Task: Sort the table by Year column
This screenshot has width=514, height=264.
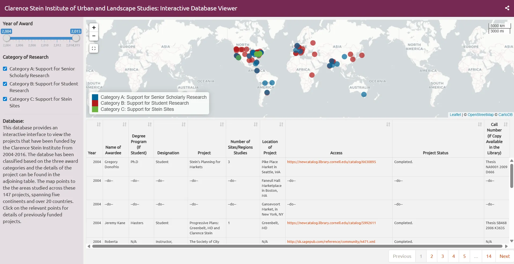Action: (98, 125)
